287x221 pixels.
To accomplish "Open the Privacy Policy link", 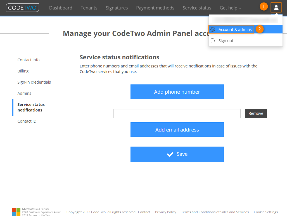I will pyautogui.click(x=165, y=212).
